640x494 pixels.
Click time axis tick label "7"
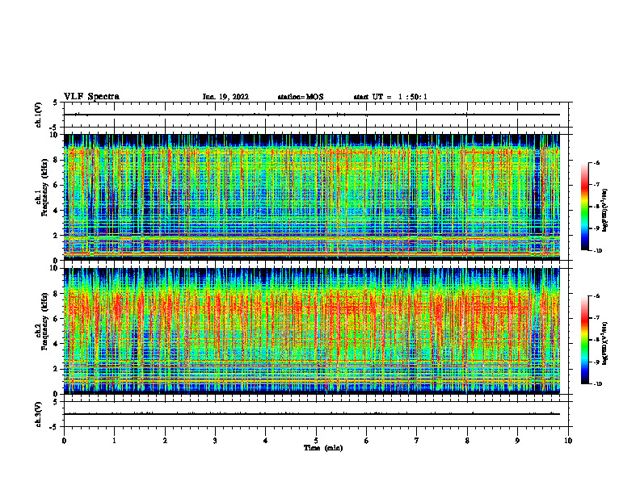pos(417,441)
